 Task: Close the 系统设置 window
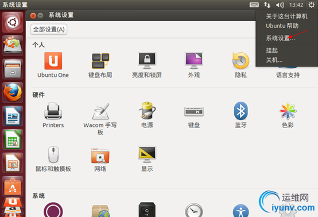click(33, 15)
